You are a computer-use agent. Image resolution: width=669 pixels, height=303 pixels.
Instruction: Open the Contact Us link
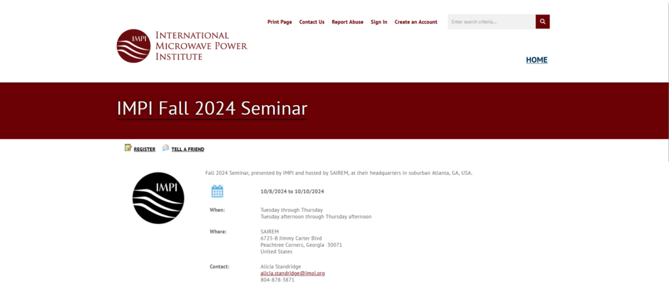[x=312, y=22]
